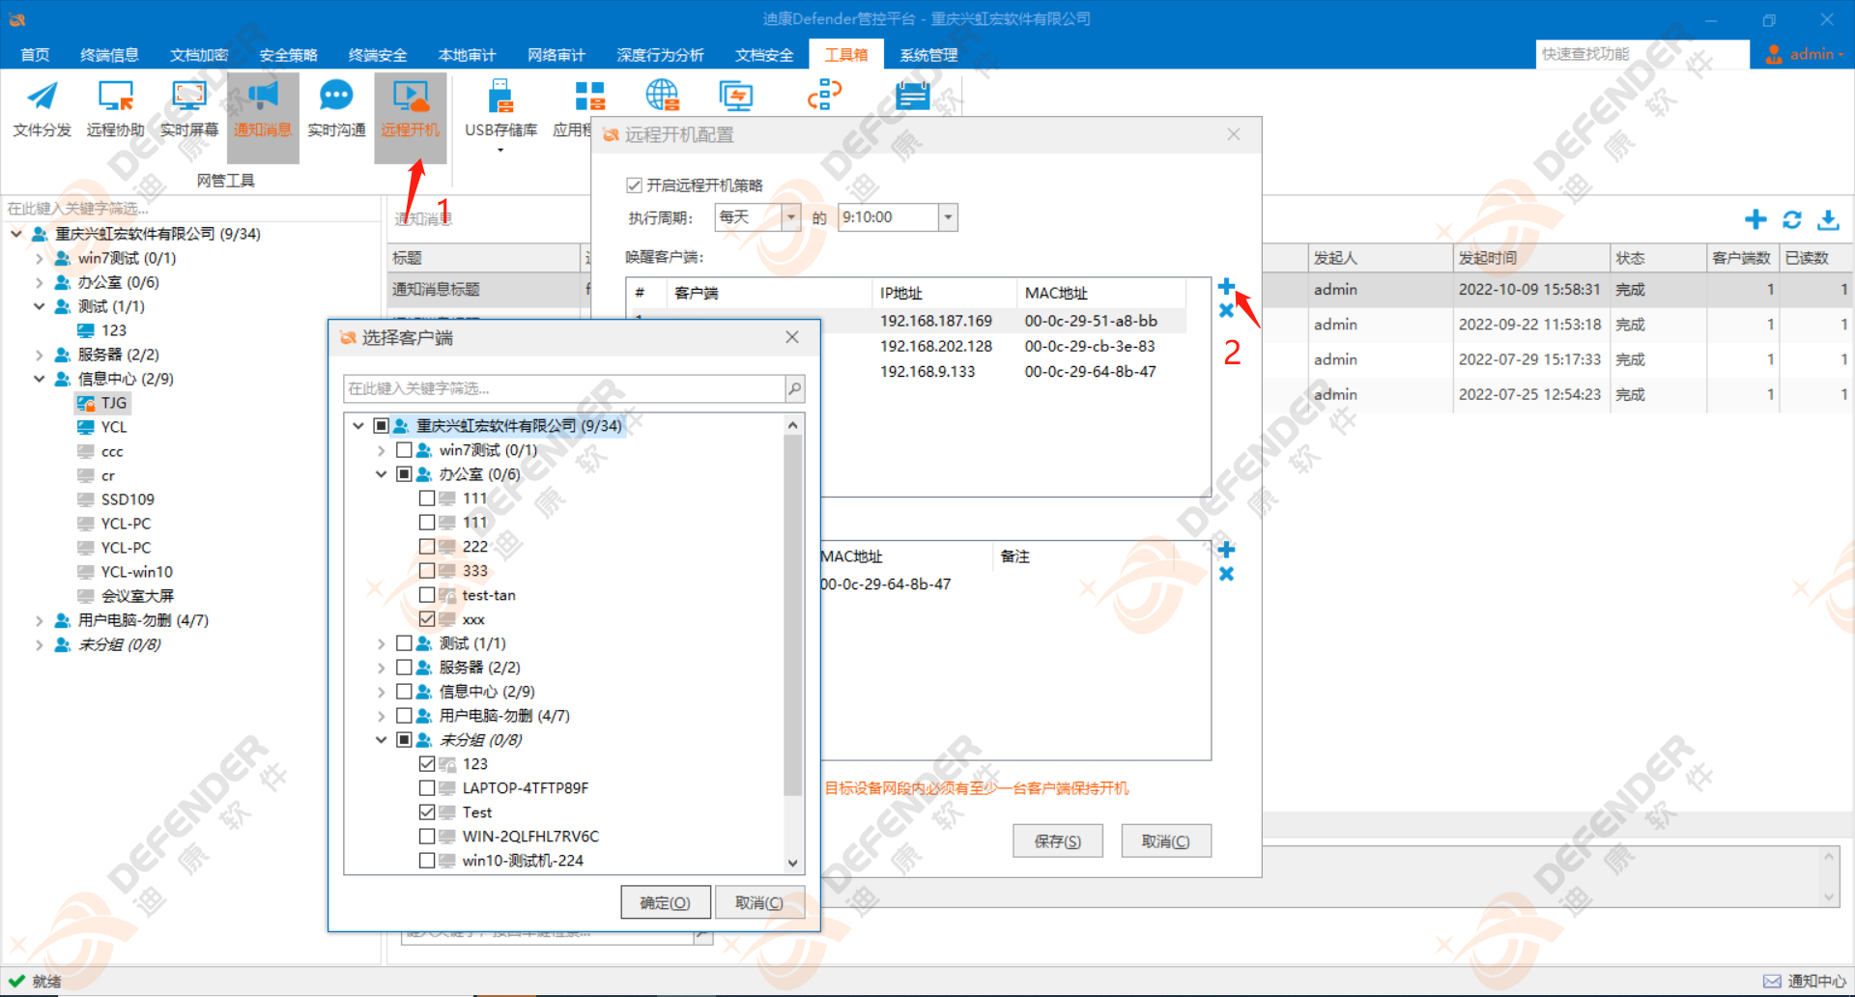Add new notification with plus icon
Image resolution: width=1855 pixels, height=997 pixels.
click(x=1755, y=219)
